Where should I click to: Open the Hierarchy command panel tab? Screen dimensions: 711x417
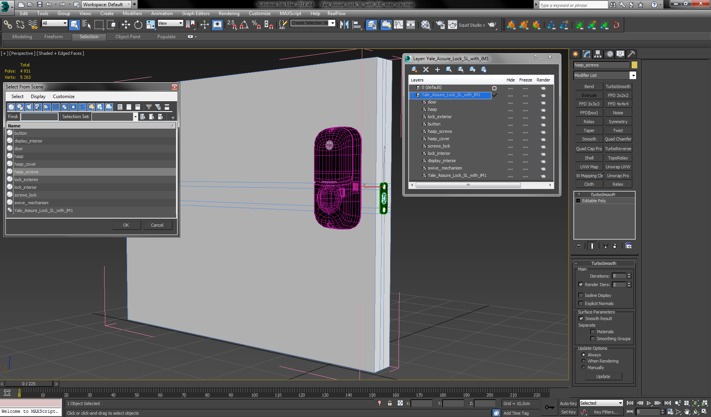pos(598,54)
